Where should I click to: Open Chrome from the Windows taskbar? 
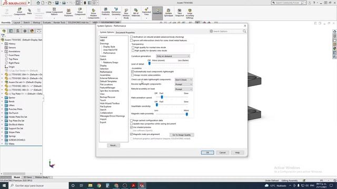pos(99,185)
